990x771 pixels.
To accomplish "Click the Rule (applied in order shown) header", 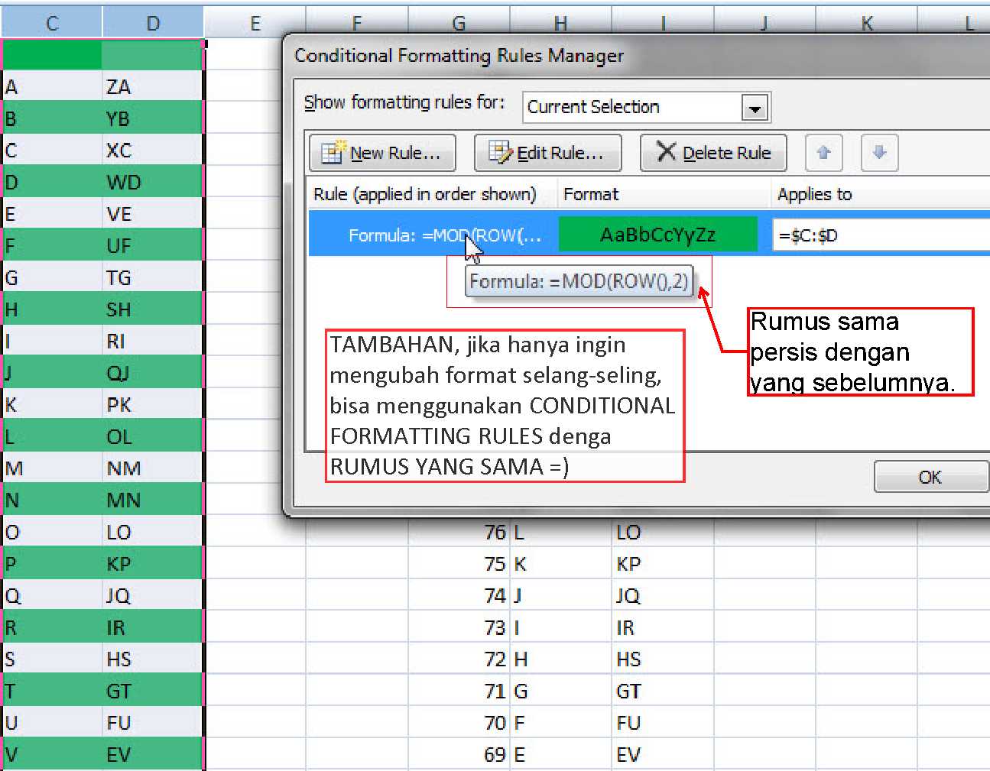I will coord(425,195).
